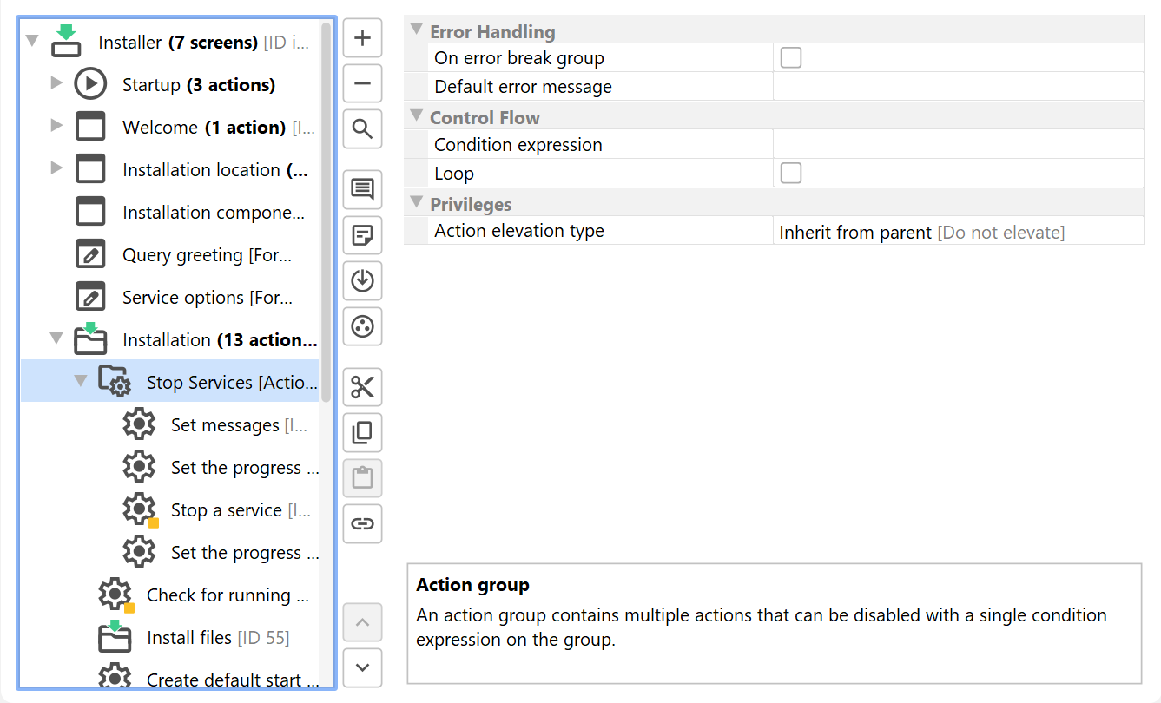Click the Copy icon in toolbar
Viewport: 1161px width, 703px height.
point(362,432)
